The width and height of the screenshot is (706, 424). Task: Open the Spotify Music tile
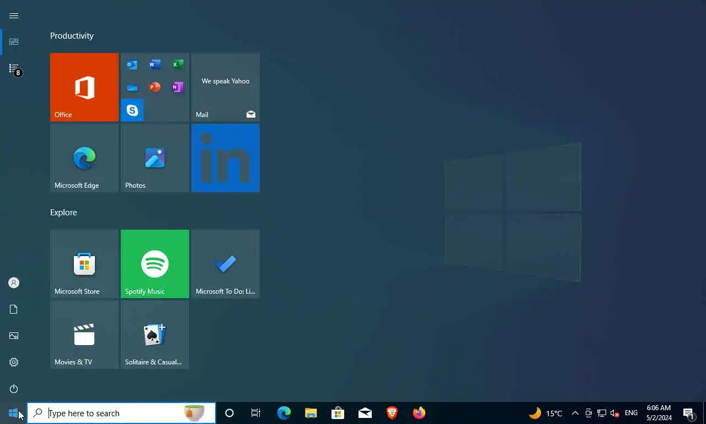155,264
